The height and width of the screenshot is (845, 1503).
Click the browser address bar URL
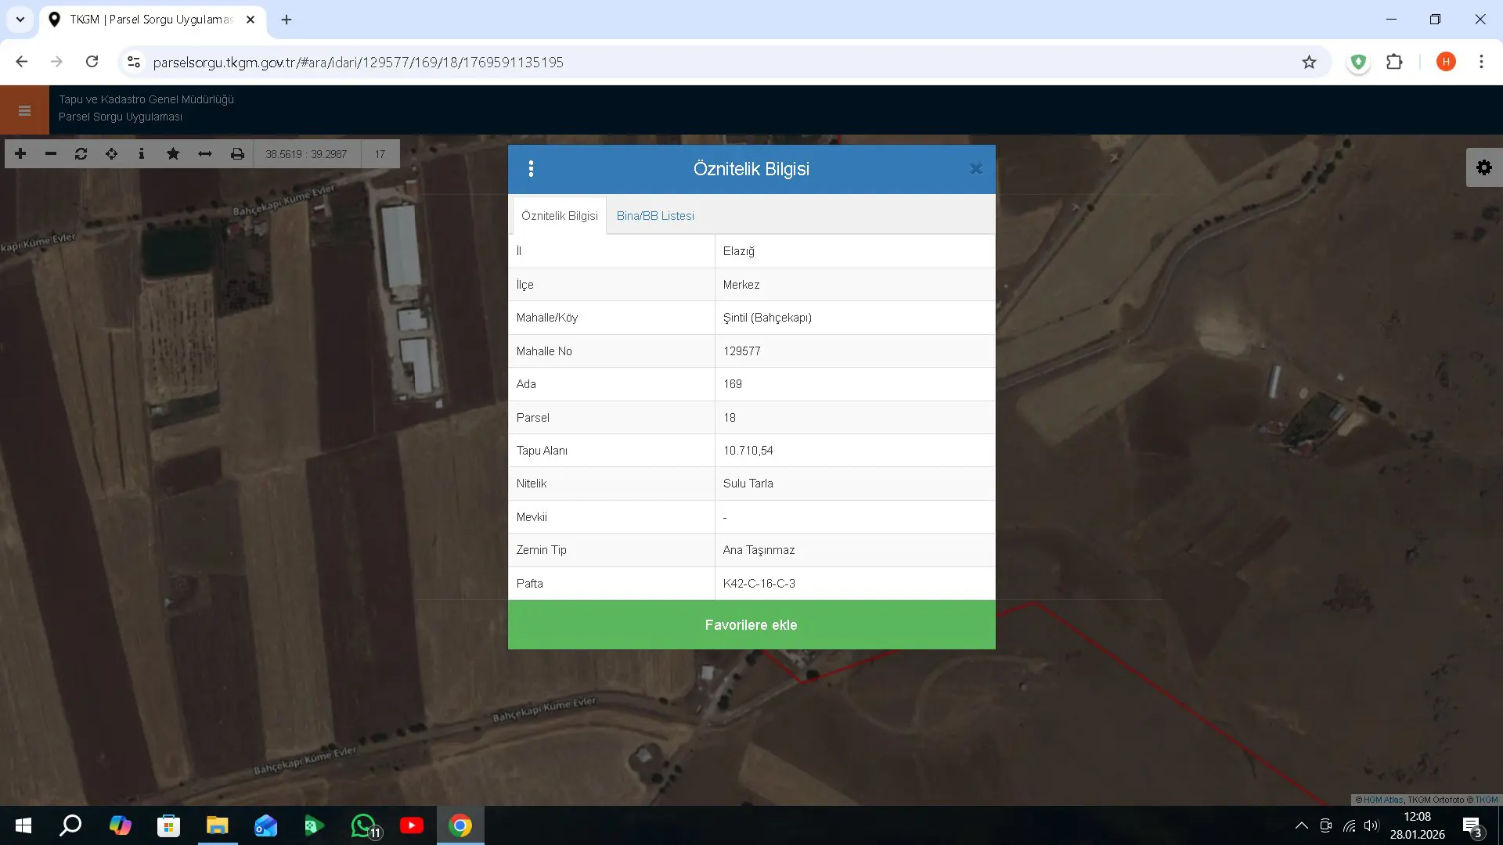click(x=359, y=63)
